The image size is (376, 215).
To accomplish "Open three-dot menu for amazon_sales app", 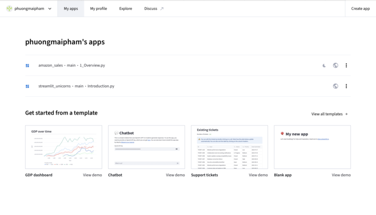I will 346,65.
